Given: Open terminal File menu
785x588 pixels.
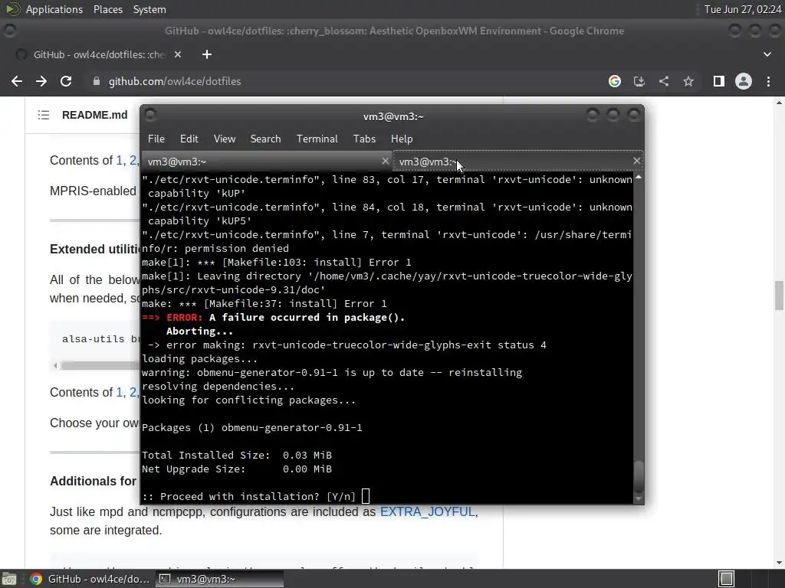Looking at the screenshot, I should coord(156,139).
